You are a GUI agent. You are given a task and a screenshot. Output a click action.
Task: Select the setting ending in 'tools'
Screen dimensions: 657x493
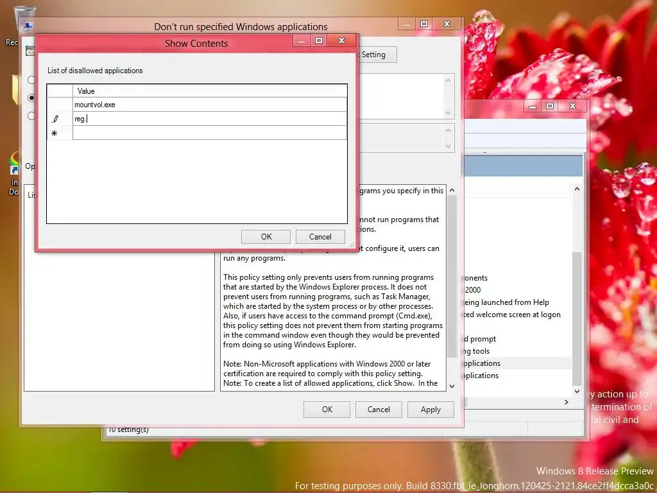[477, 351]
